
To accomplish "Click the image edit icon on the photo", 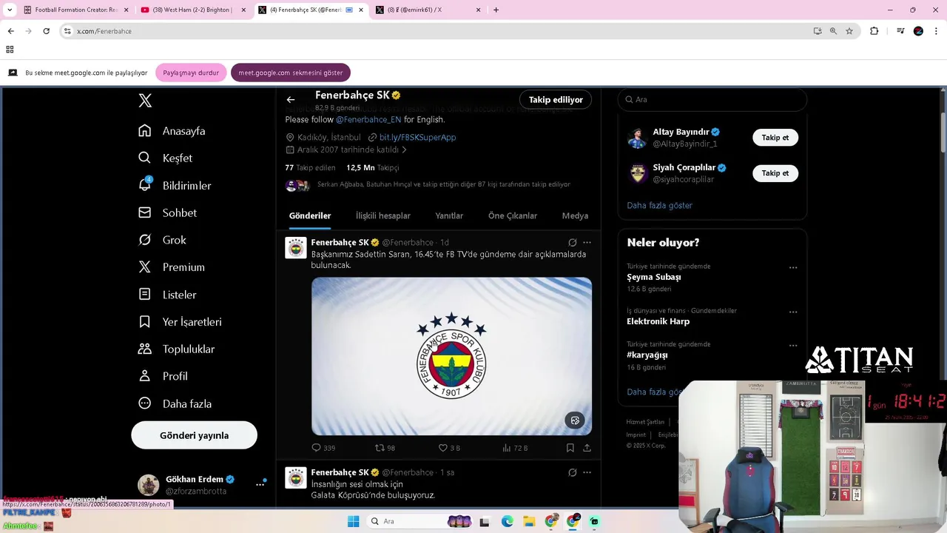I will pos(575,420).
